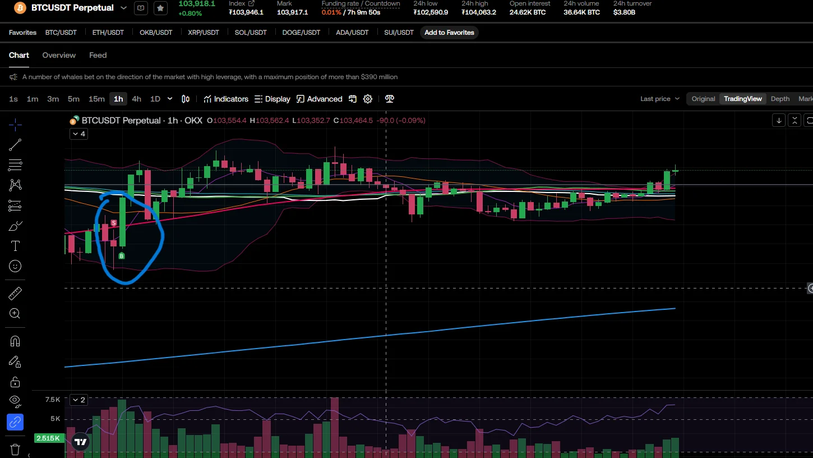Select the trend line drawing tool
The height and width of the screenshot is (458, 813).
15,145
